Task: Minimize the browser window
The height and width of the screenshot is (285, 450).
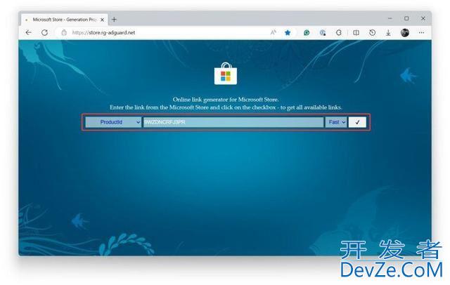Action: pos(390,18)
